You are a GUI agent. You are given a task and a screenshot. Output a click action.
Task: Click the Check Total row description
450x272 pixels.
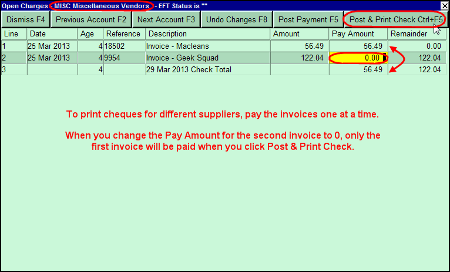(x=208, y=69)
